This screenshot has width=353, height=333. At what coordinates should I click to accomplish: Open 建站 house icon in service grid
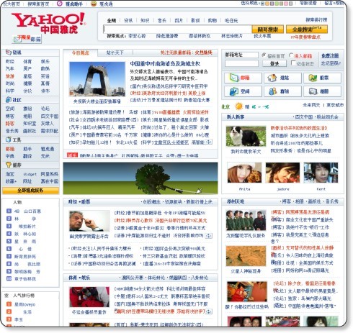(272, 78)
